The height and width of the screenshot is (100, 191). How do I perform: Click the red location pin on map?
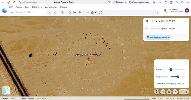pos(88,59)
